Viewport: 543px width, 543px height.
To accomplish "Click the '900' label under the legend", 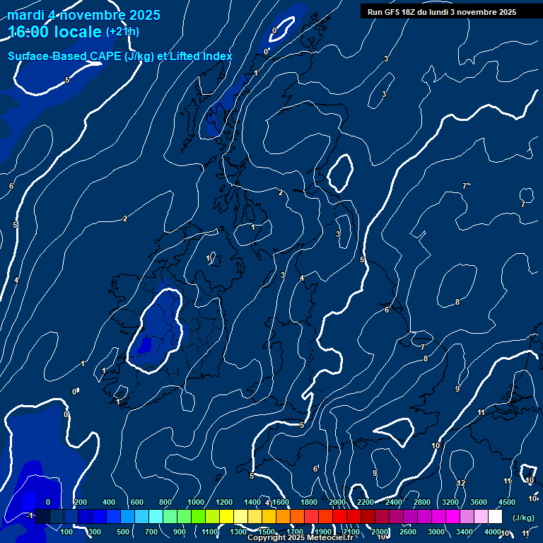I will point(180,532).
